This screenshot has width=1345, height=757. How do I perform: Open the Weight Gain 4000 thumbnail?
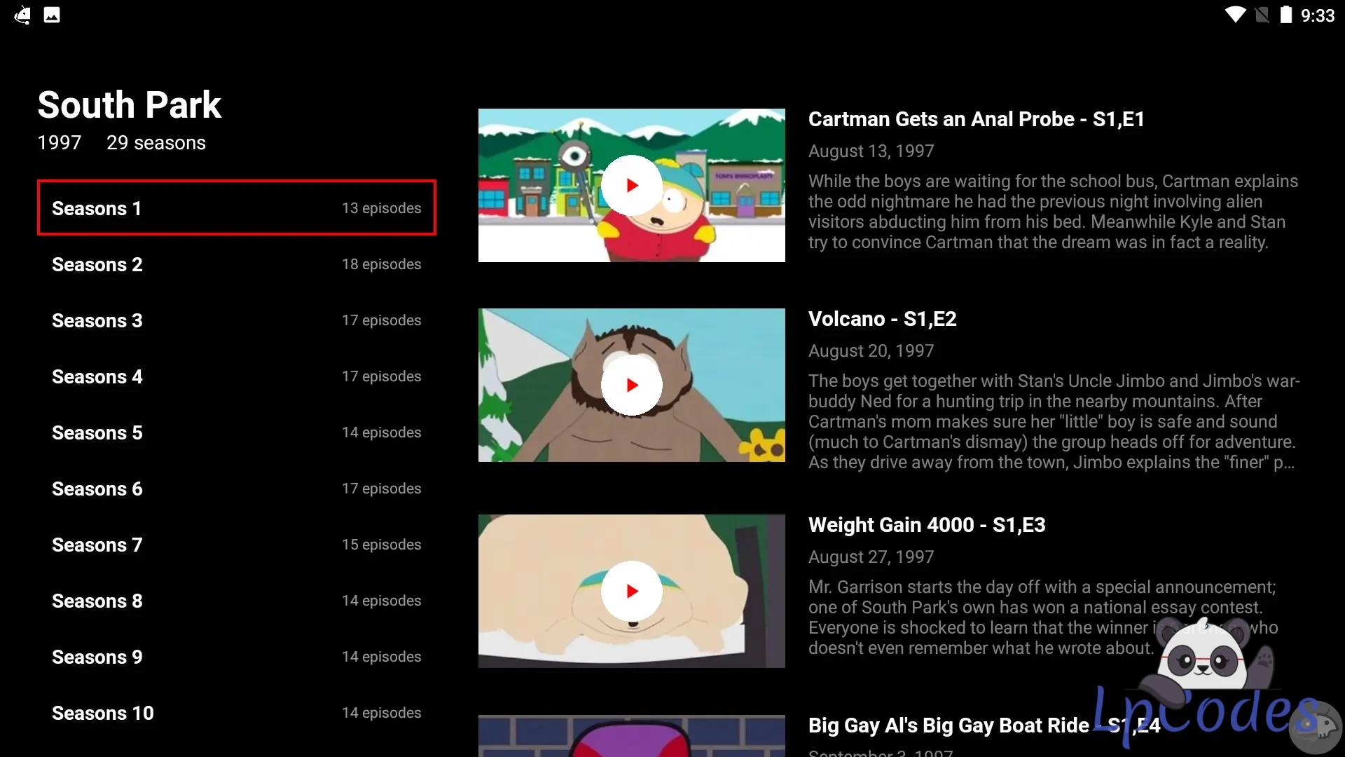[x=632, y=592]
